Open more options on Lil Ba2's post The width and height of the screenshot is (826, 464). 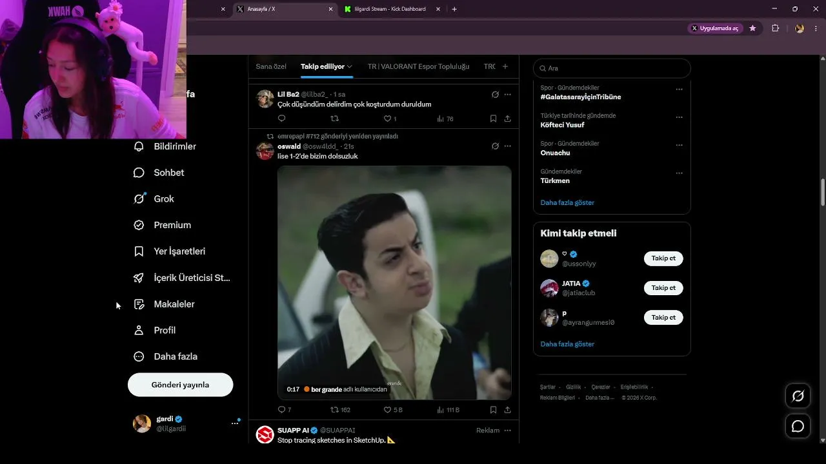coord(508,94)
